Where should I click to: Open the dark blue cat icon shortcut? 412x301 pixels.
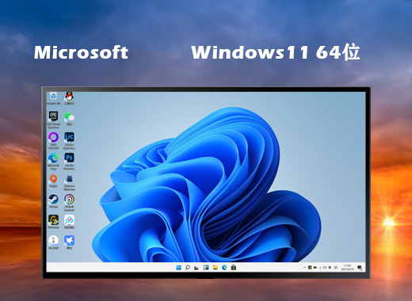pos(69,182)
